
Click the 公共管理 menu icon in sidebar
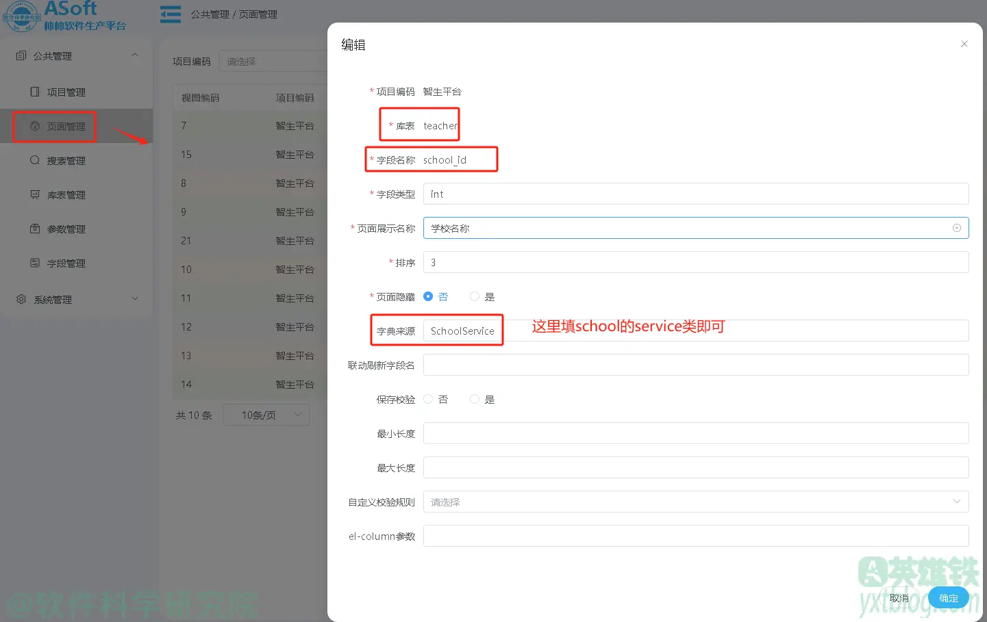coord(21,55)
